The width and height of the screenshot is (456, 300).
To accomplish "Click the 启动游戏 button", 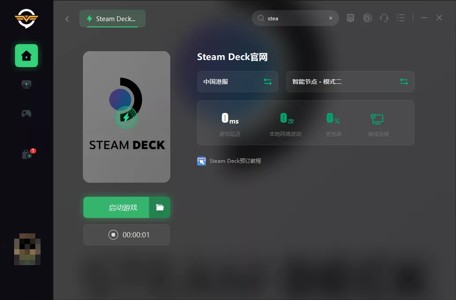I will point(116,207).
